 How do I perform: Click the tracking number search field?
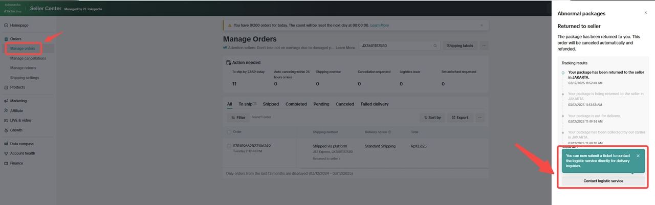point(396,45)
